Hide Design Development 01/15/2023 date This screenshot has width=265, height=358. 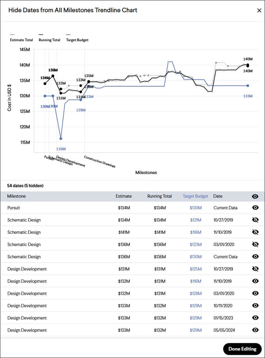255,318
